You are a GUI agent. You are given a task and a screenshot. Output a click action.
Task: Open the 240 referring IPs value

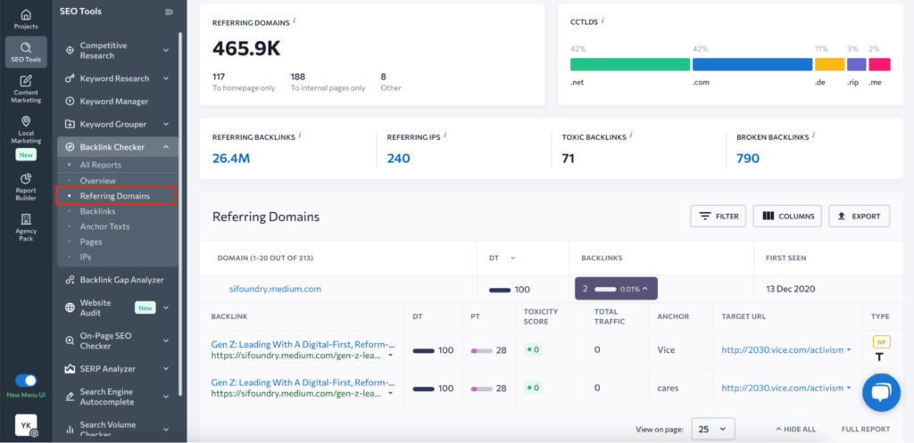point(399,158)
